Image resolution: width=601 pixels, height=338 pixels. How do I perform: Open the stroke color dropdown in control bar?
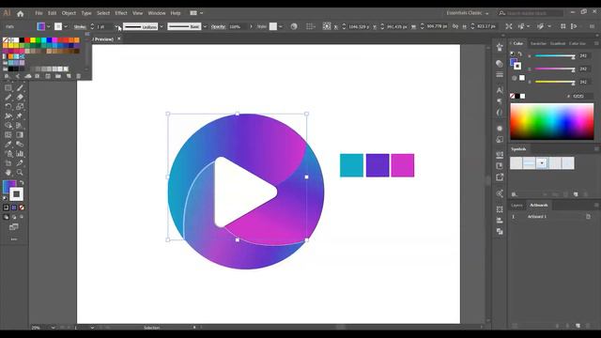coord(66,26)
